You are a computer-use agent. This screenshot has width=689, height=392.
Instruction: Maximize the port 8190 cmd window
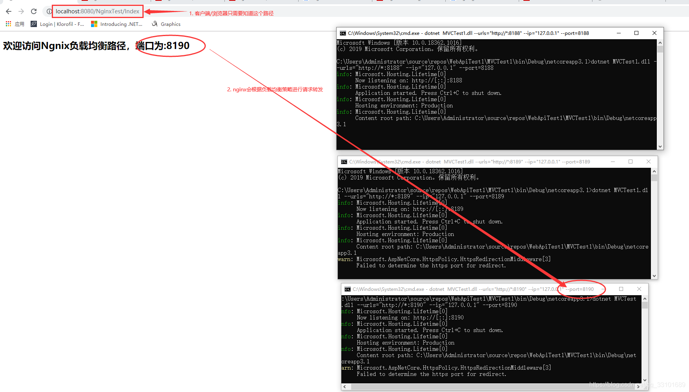point(621,289)
